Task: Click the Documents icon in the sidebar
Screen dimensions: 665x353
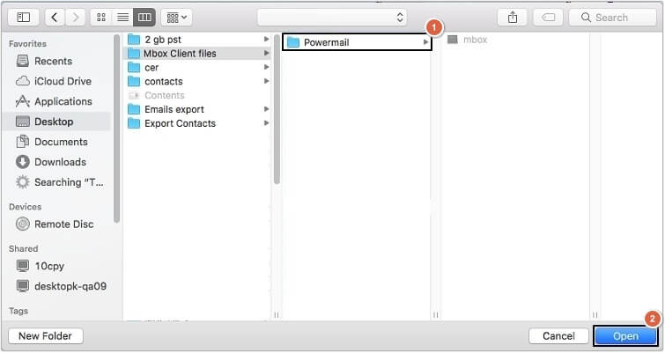Action: (x=23, y=141)
